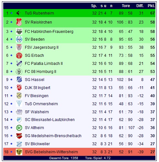Image resolution: width=159 pixels, height=162 pixels.
Task: Open the FC Palatia Limbach II team link
Action: [x=44, y=64]
